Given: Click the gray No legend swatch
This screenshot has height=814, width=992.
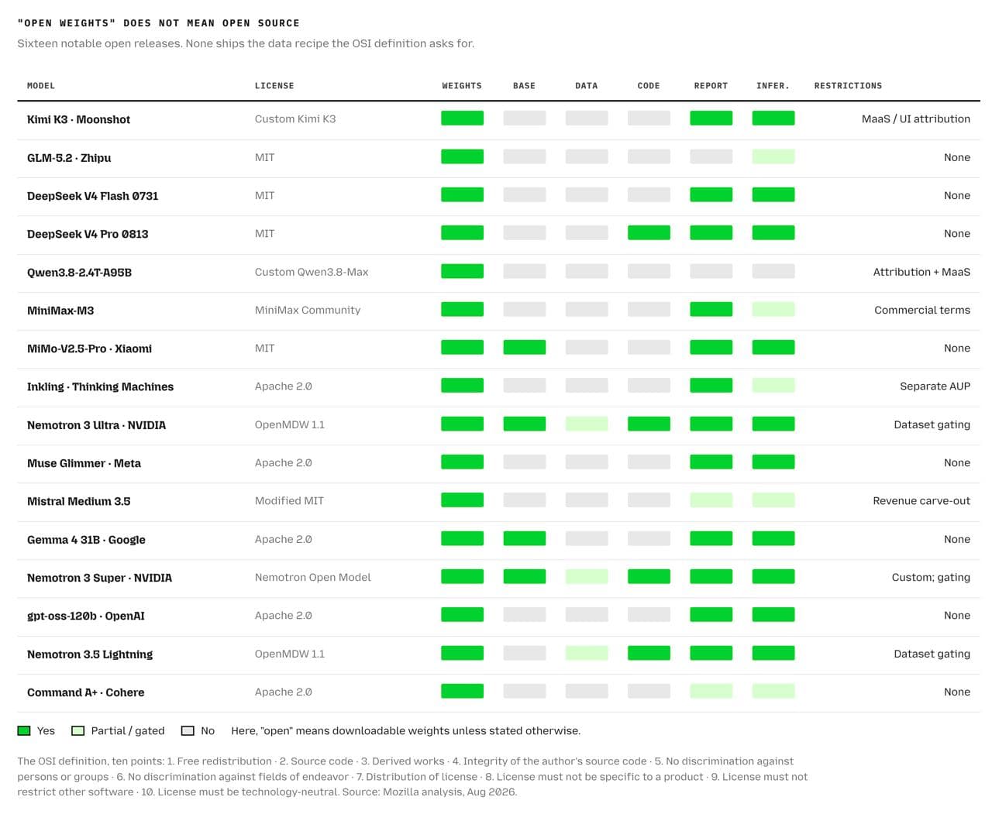Looking at the screenshot, I should pos(188,730).
